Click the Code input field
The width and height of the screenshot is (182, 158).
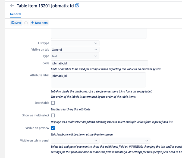[99, 63]
